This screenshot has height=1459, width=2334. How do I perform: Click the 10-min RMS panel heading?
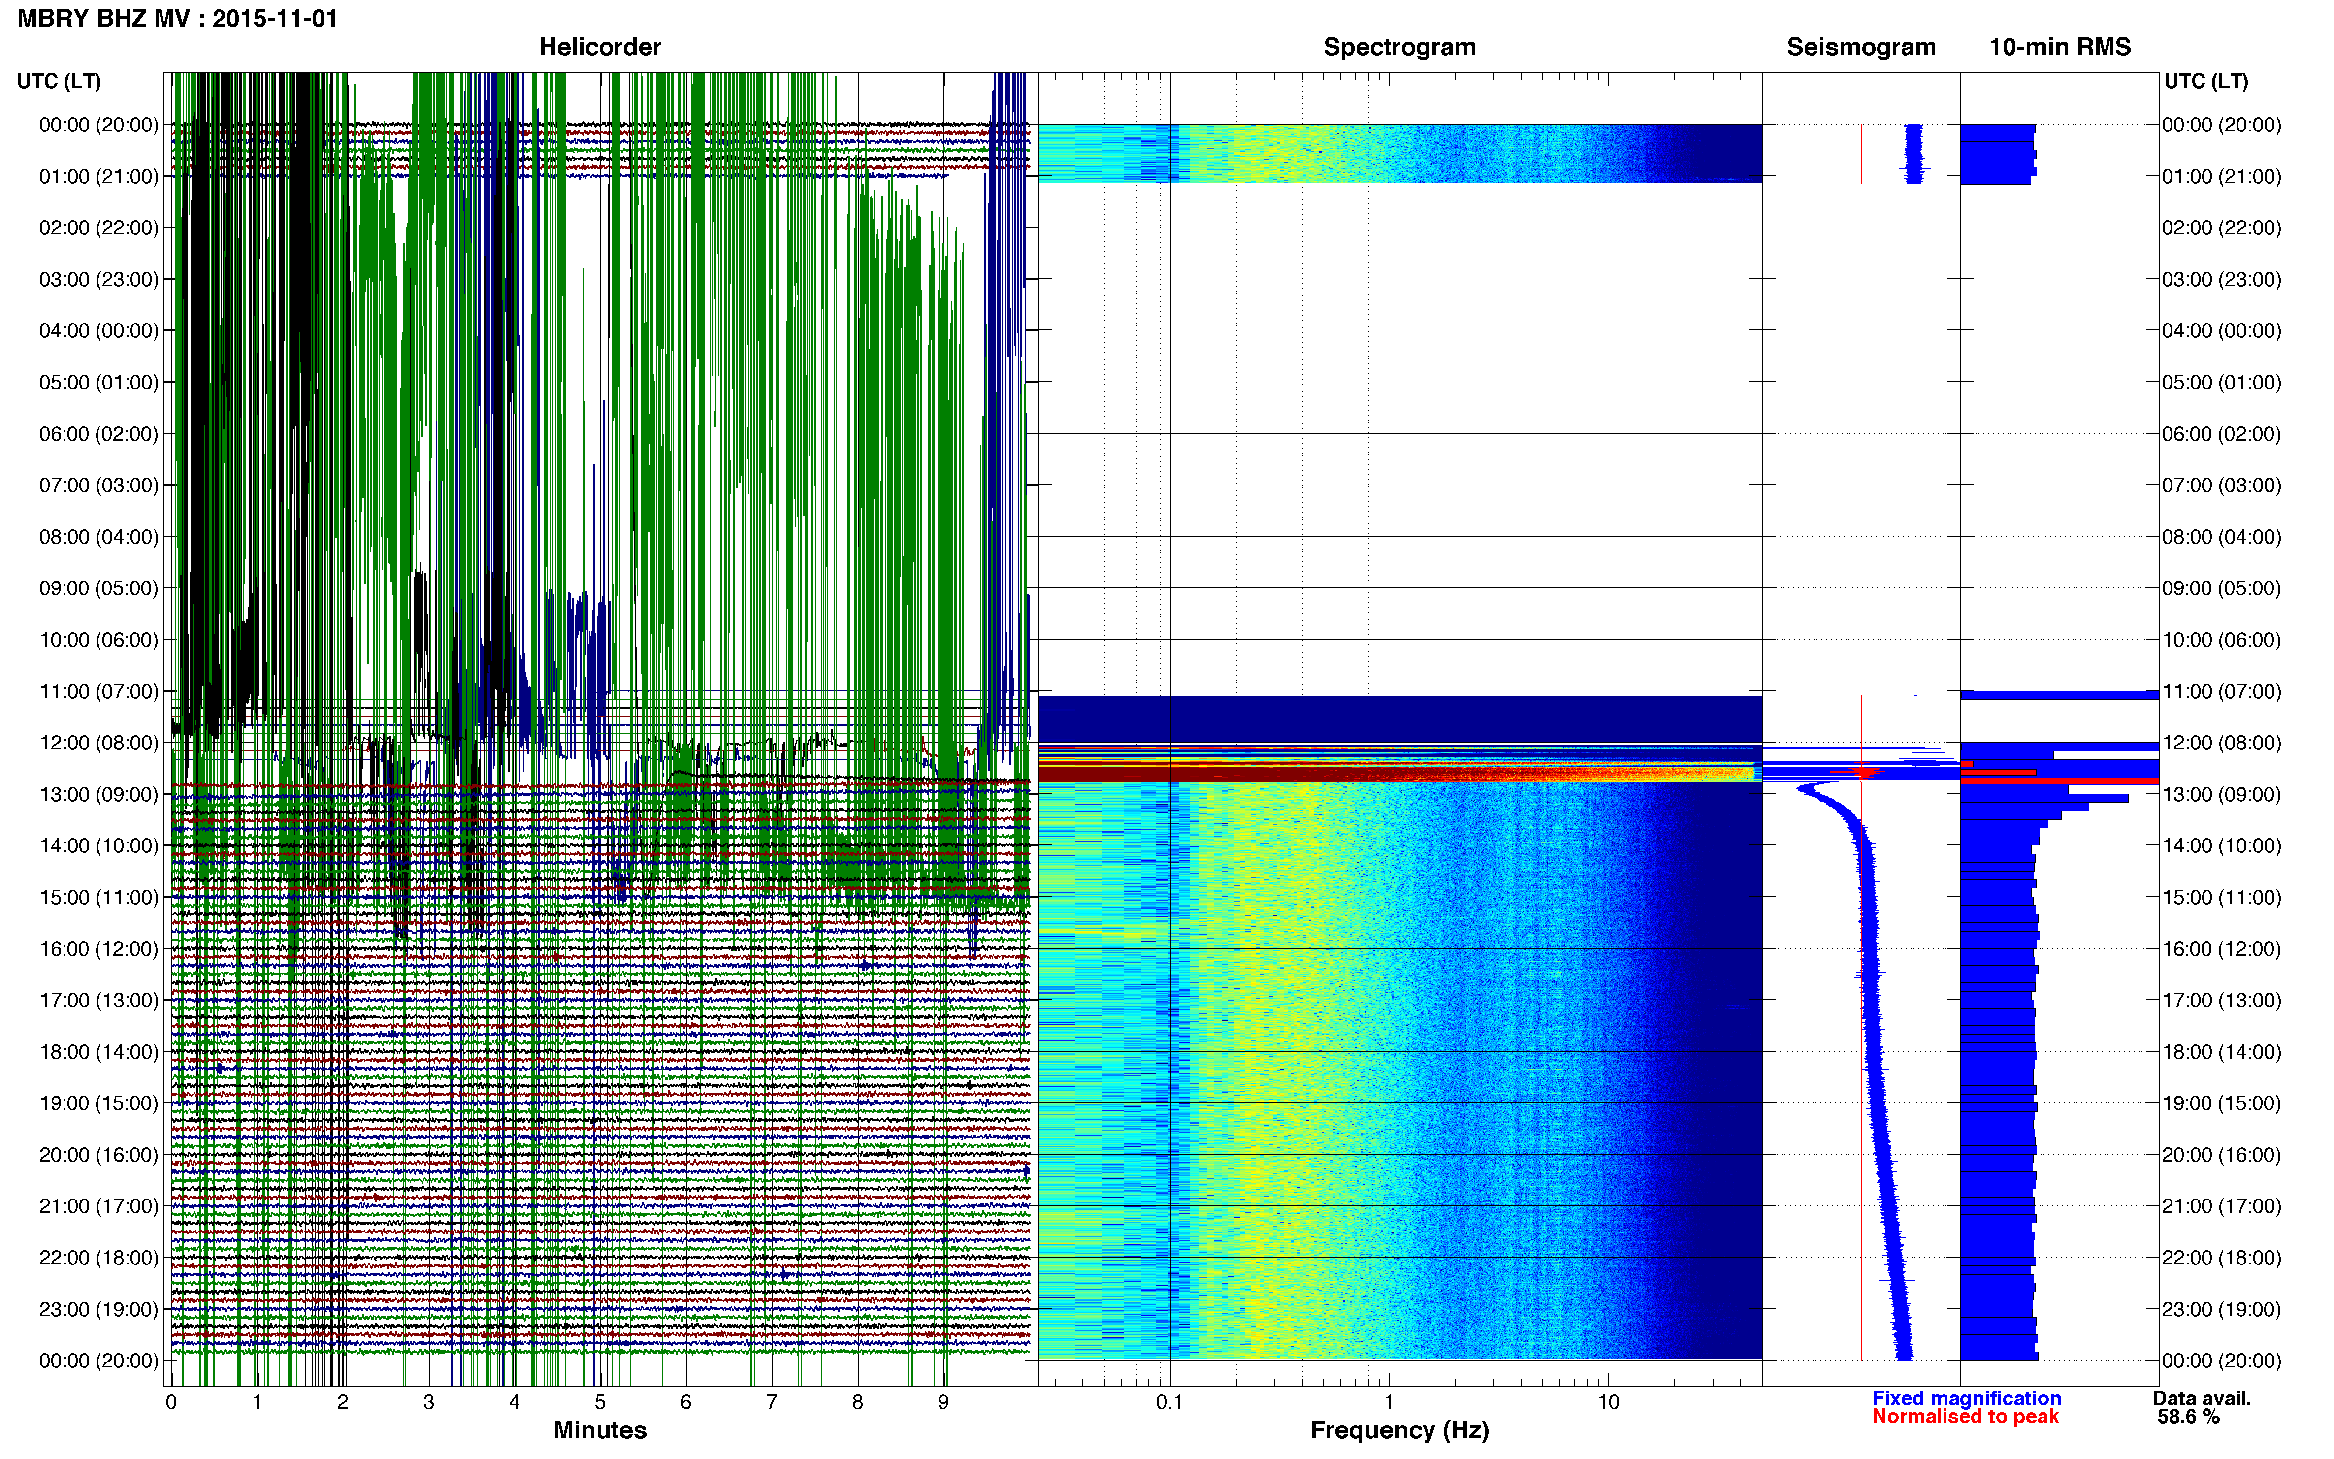2059,46
